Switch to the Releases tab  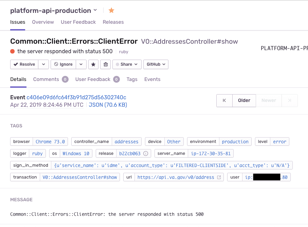click(113, 22)
